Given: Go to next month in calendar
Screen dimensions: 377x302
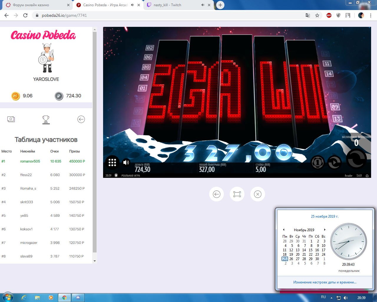Looking at the screenshot, I should 325,230.
